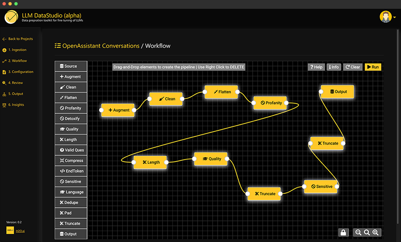Zoom out the canvas
401x242 pixels.
[358, 232]
